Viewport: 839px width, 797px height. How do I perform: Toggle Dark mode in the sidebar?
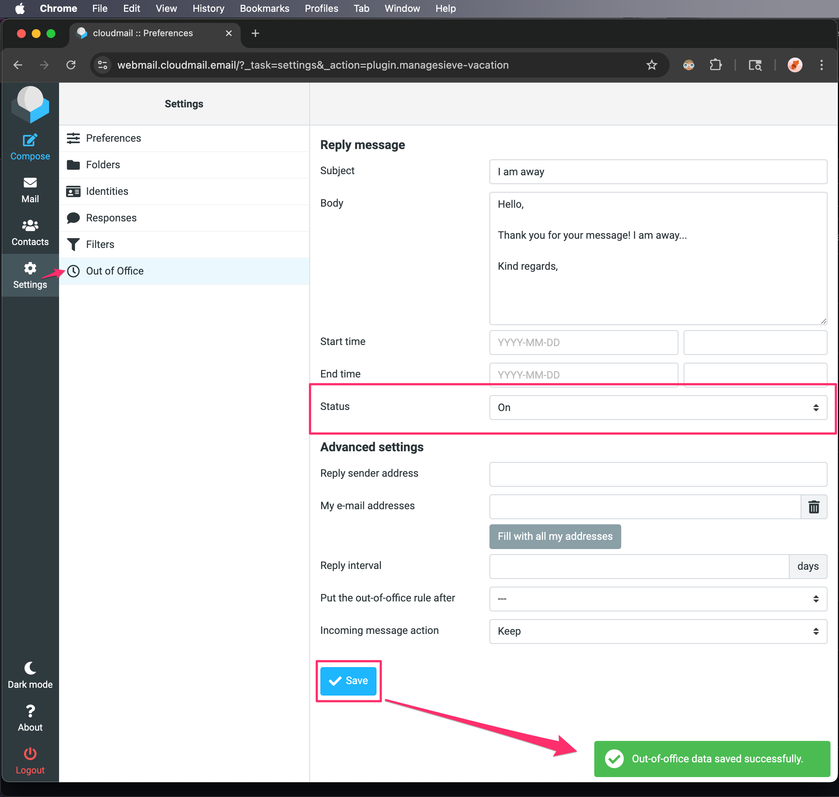30,675
